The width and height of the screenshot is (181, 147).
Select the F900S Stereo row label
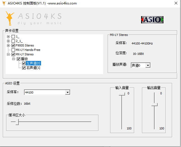click(x=25, y=45)
